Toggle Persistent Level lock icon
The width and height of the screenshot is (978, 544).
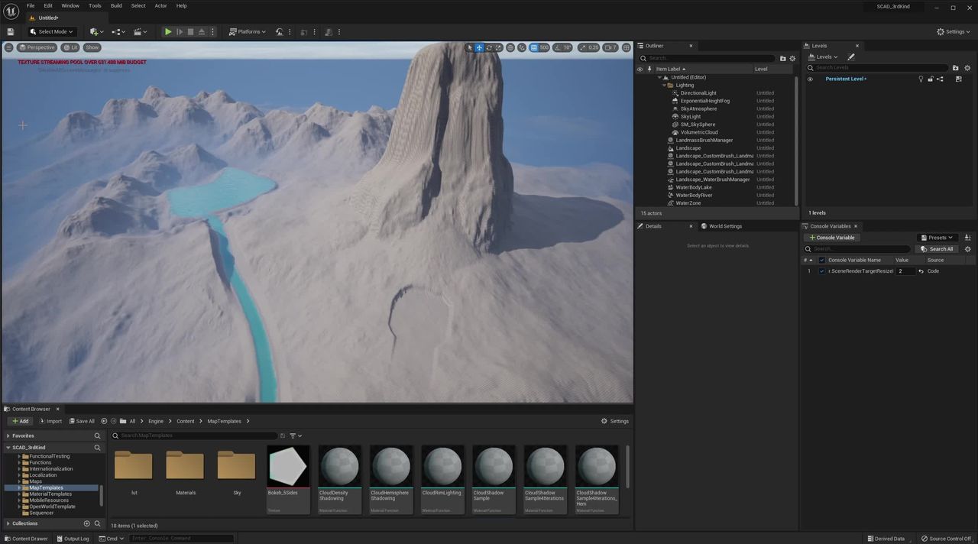click(931, 79)
